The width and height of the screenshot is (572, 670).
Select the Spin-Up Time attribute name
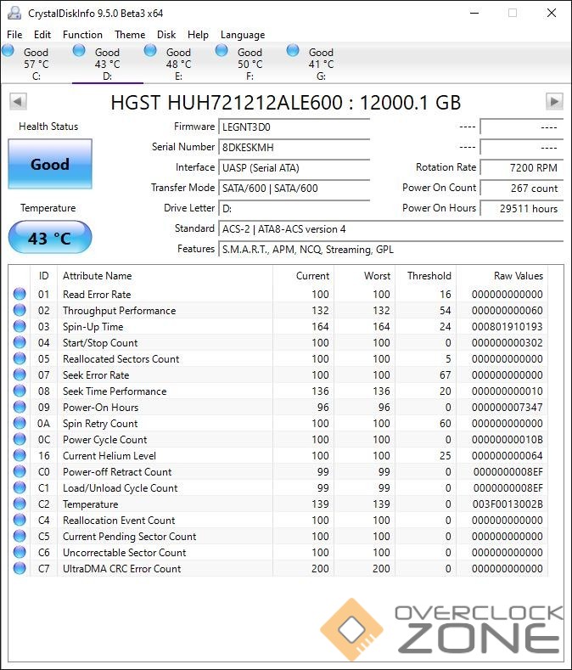click(93, 327)
